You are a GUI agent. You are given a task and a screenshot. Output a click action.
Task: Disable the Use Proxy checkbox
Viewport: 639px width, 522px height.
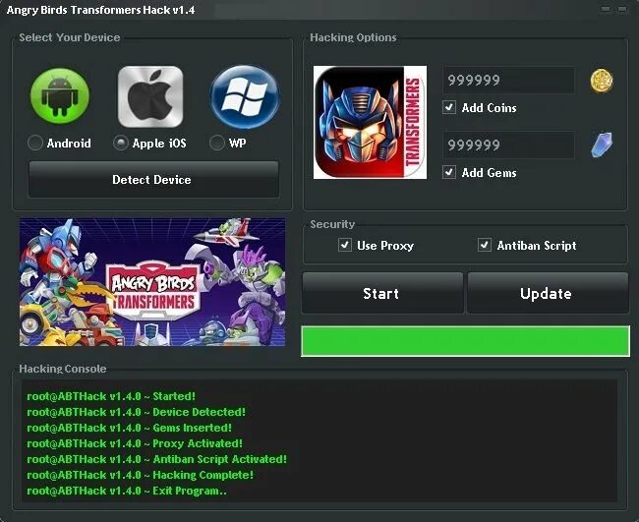coord(345,245)
